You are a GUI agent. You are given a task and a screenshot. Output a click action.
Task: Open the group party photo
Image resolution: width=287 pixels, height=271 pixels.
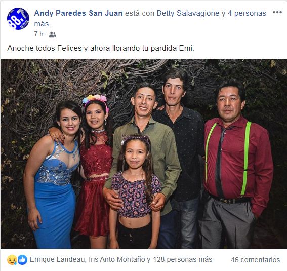(x=144, y=153)
